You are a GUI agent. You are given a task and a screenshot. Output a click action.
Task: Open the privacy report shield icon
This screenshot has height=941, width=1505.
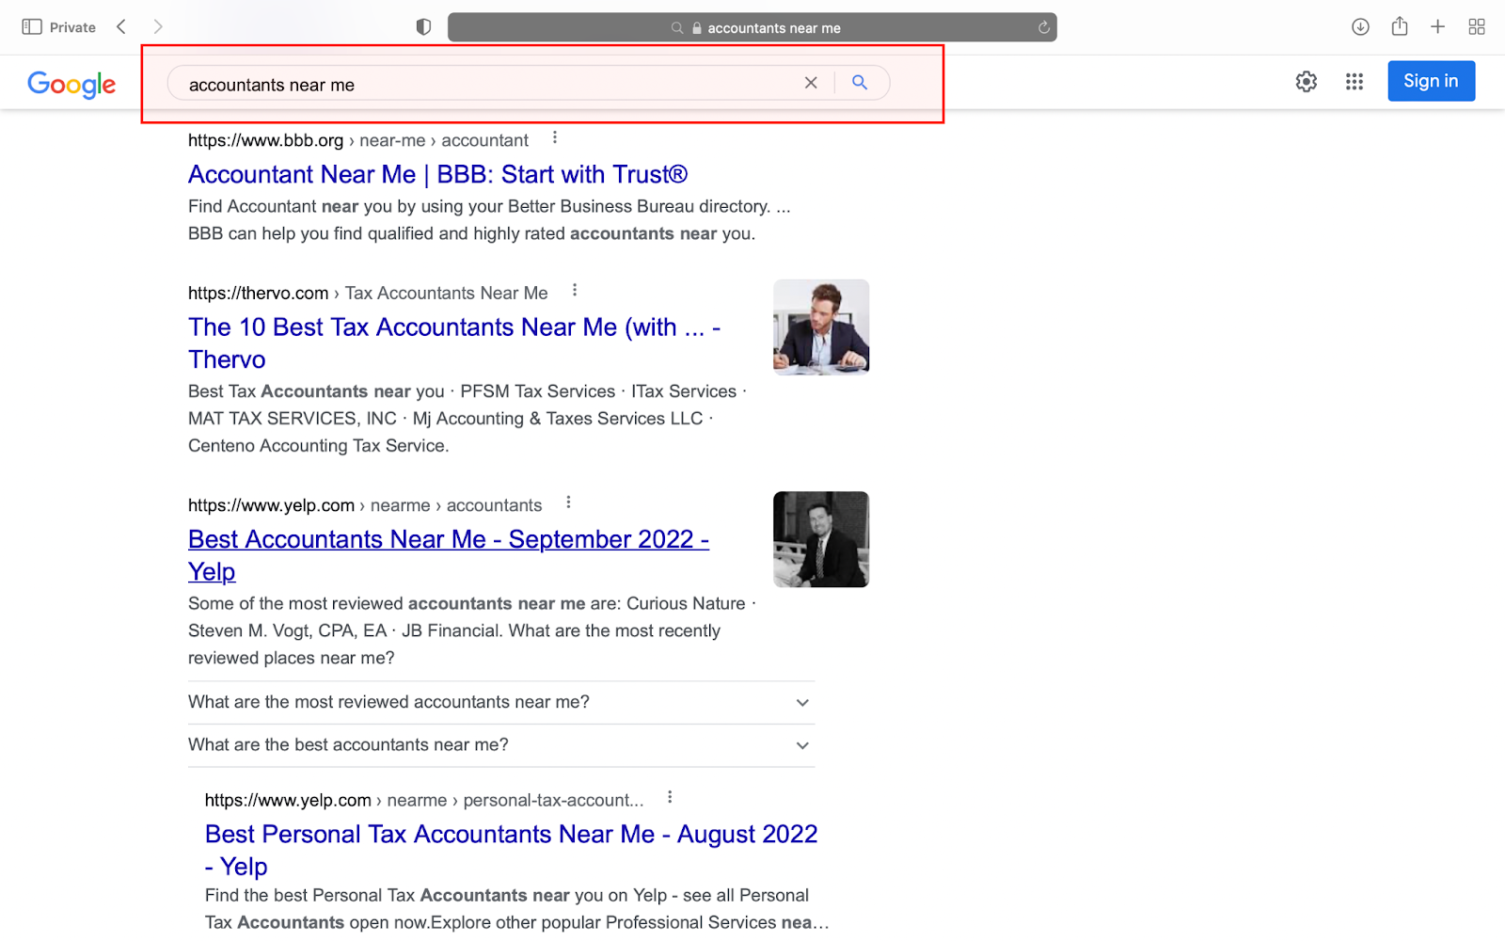423,27
